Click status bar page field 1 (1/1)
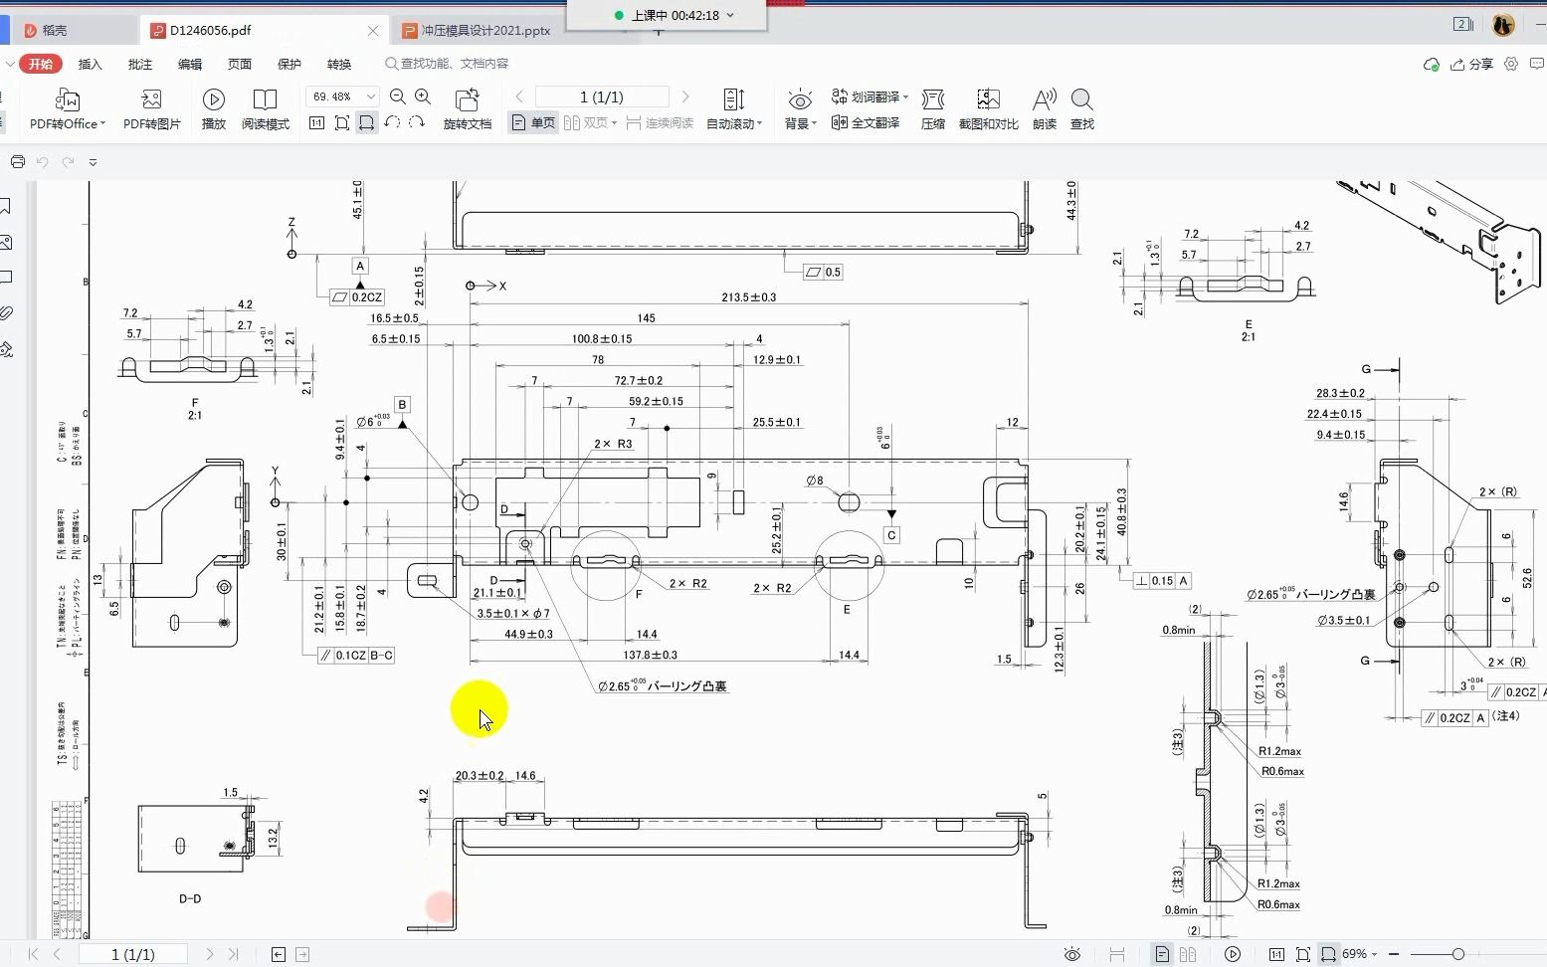 pos(132,954)
